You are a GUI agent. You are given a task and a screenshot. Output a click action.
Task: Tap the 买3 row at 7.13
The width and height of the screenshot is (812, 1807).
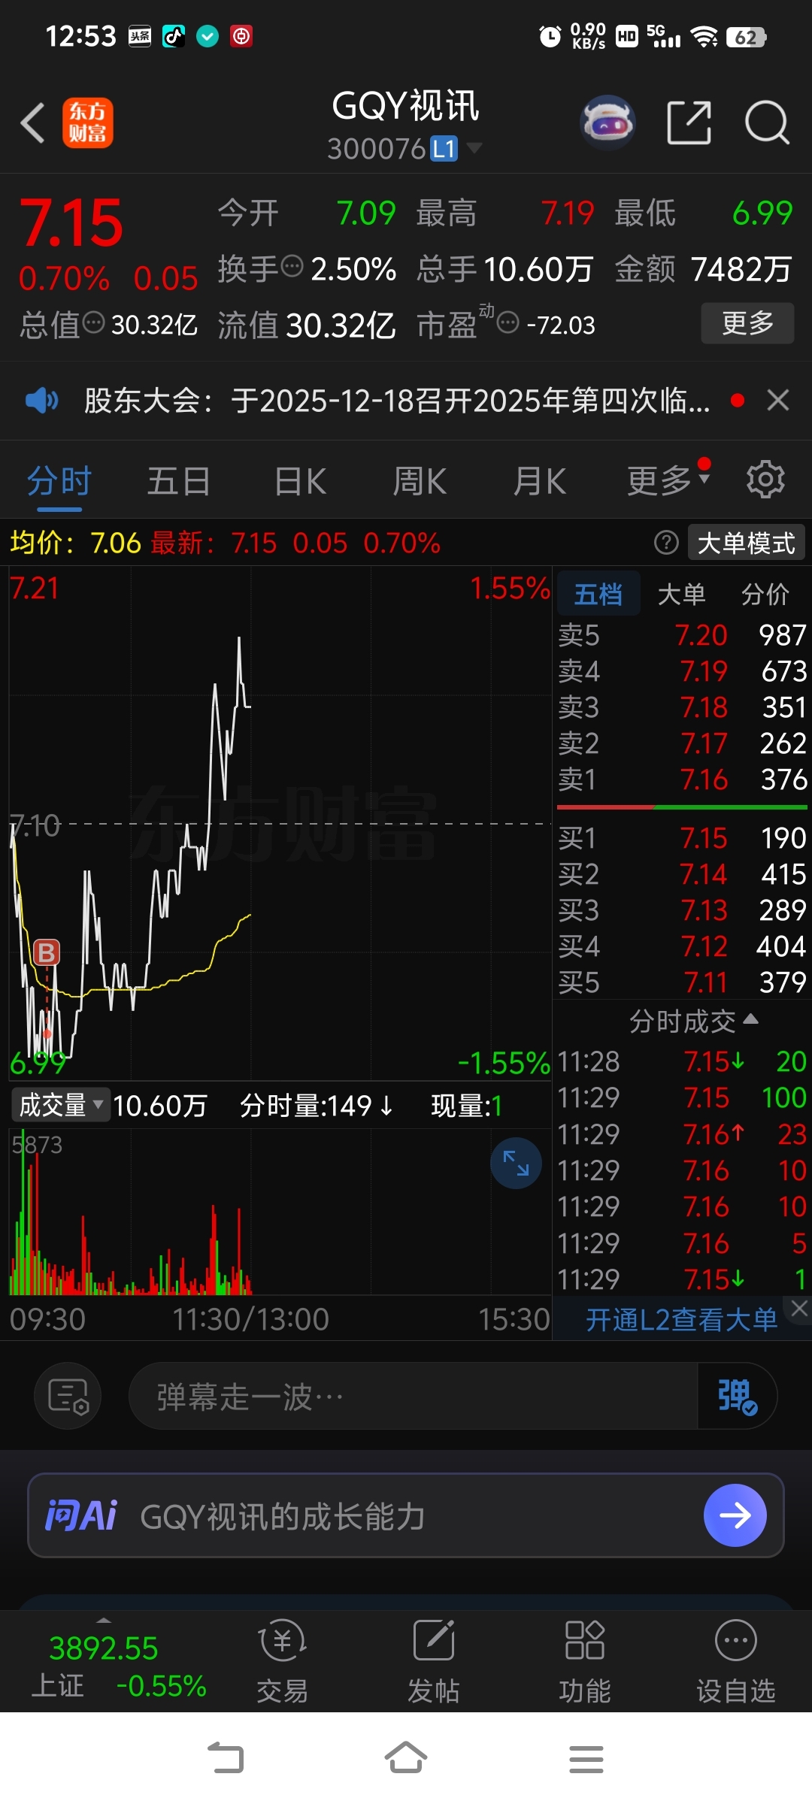(x=683, y=910)
